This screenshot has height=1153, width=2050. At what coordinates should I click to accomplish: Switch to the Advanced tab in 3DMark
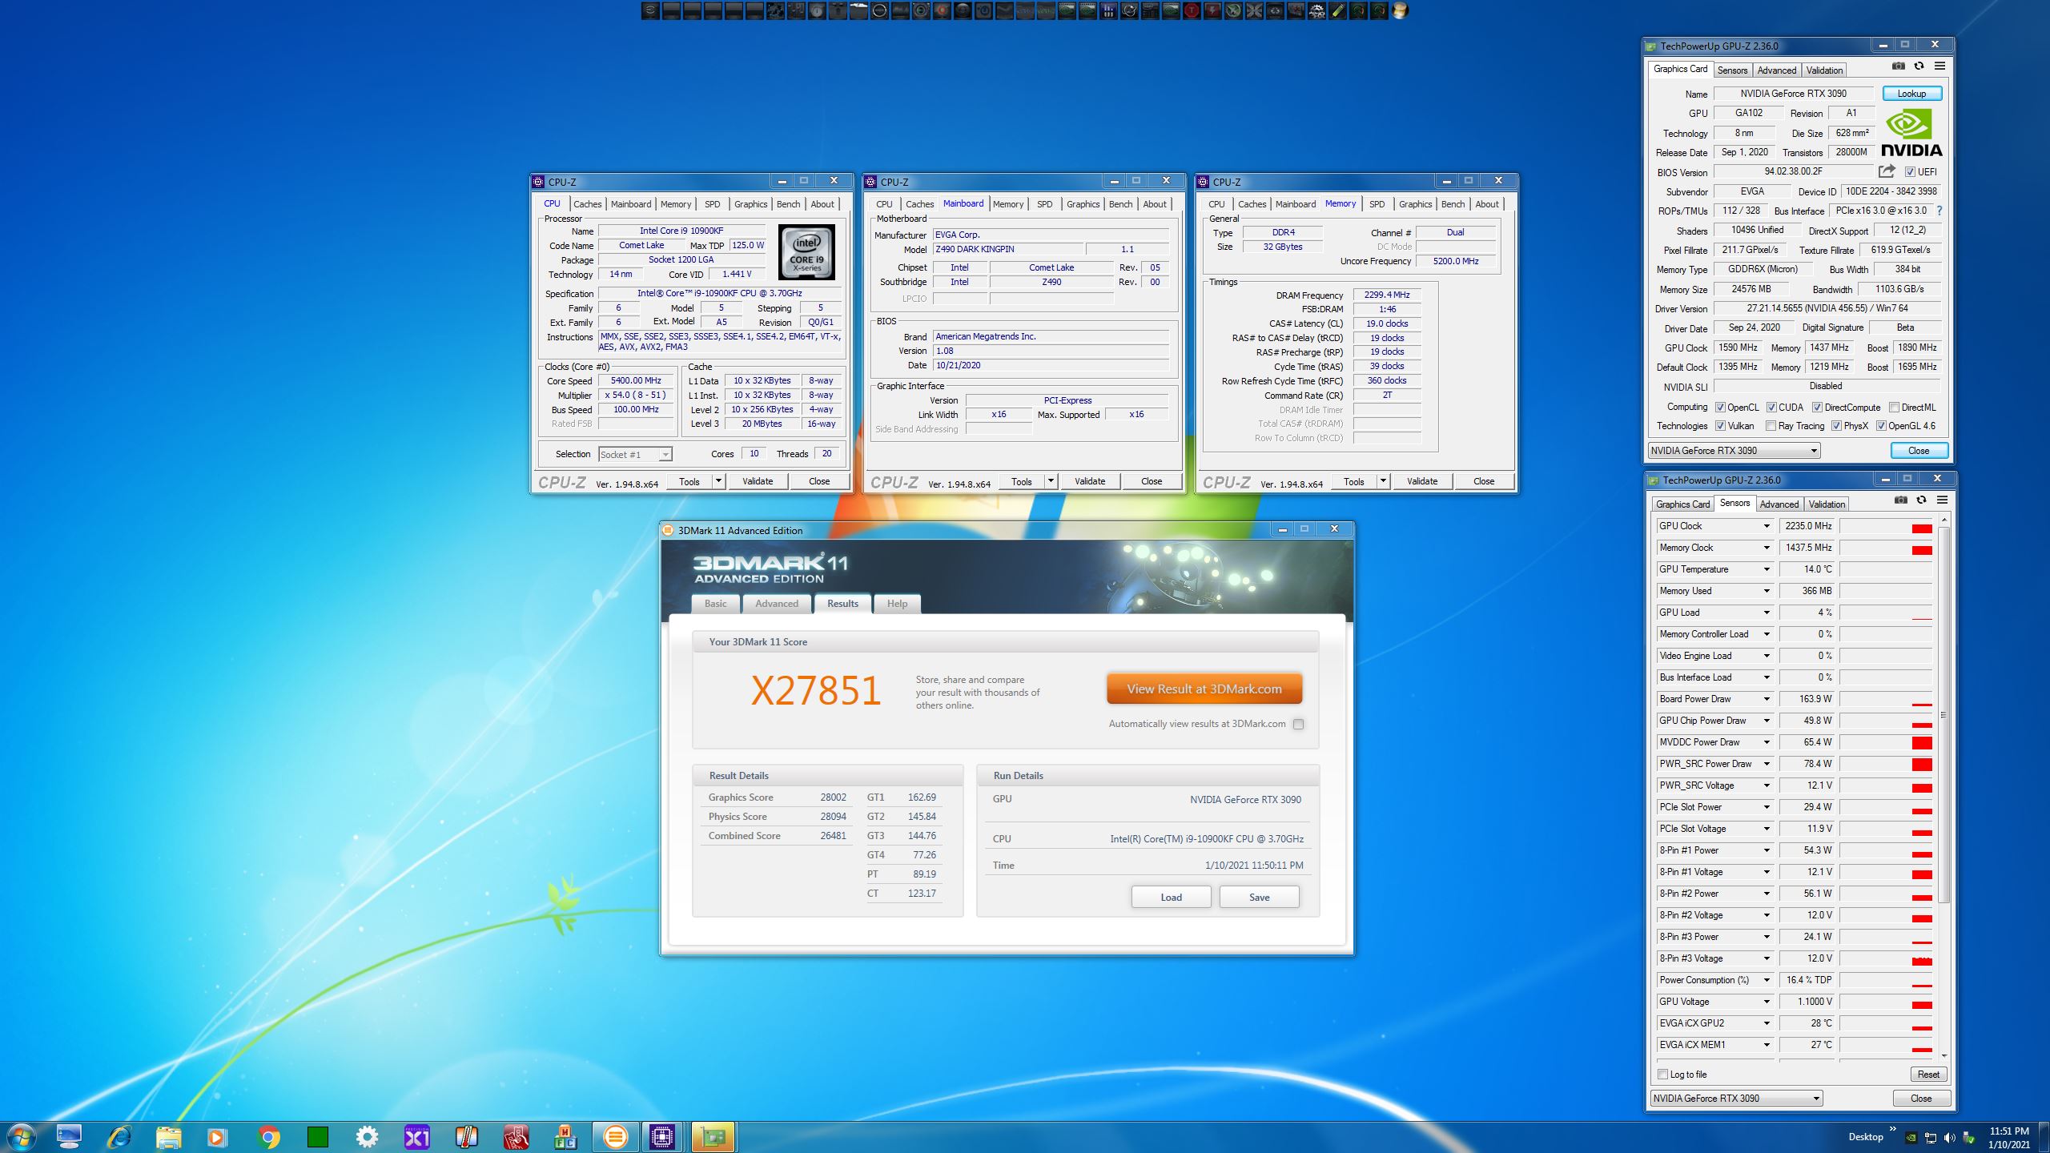(x=776, y=604)
